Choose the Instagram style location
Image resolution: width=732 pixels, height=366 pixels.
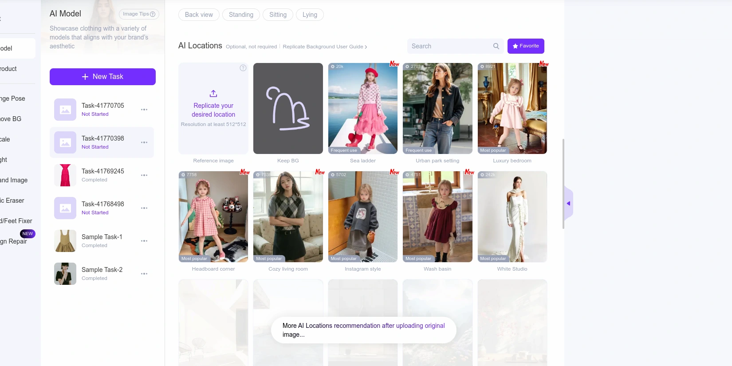click(363, 217)
